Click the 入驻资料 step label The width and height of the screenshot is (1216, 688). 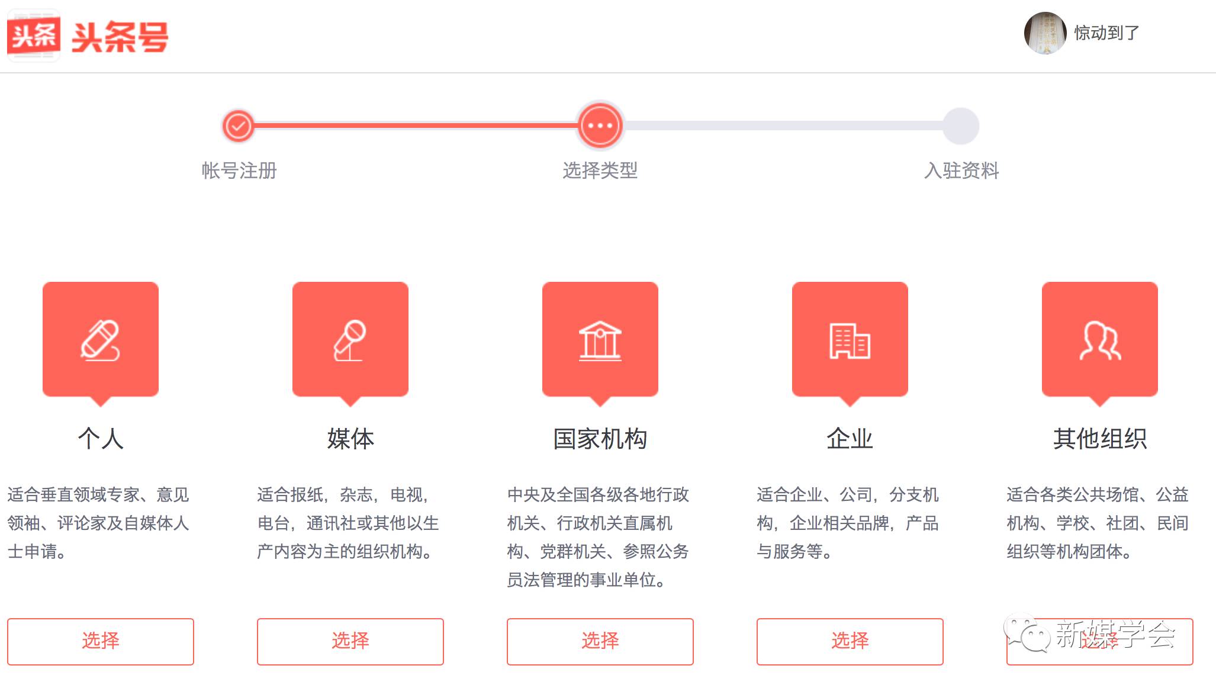[x=961, y=171]
